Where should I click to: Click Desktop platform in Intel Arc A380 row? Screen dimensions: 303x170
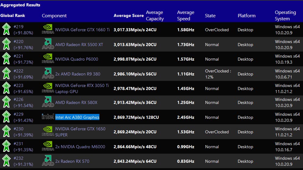[x=246, y=117]
